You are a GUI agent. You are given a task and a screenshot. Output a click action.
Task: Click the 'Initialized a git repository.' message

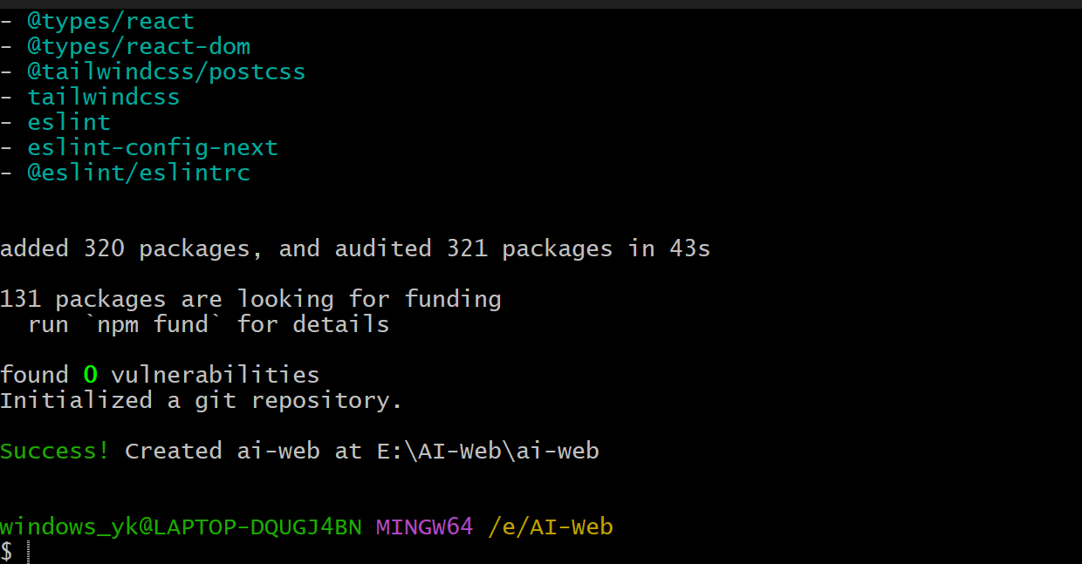(x=202, y=401)
